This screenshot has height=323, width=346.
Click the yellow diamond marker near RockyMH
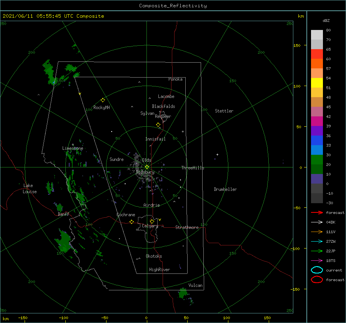tap(103, 100)
